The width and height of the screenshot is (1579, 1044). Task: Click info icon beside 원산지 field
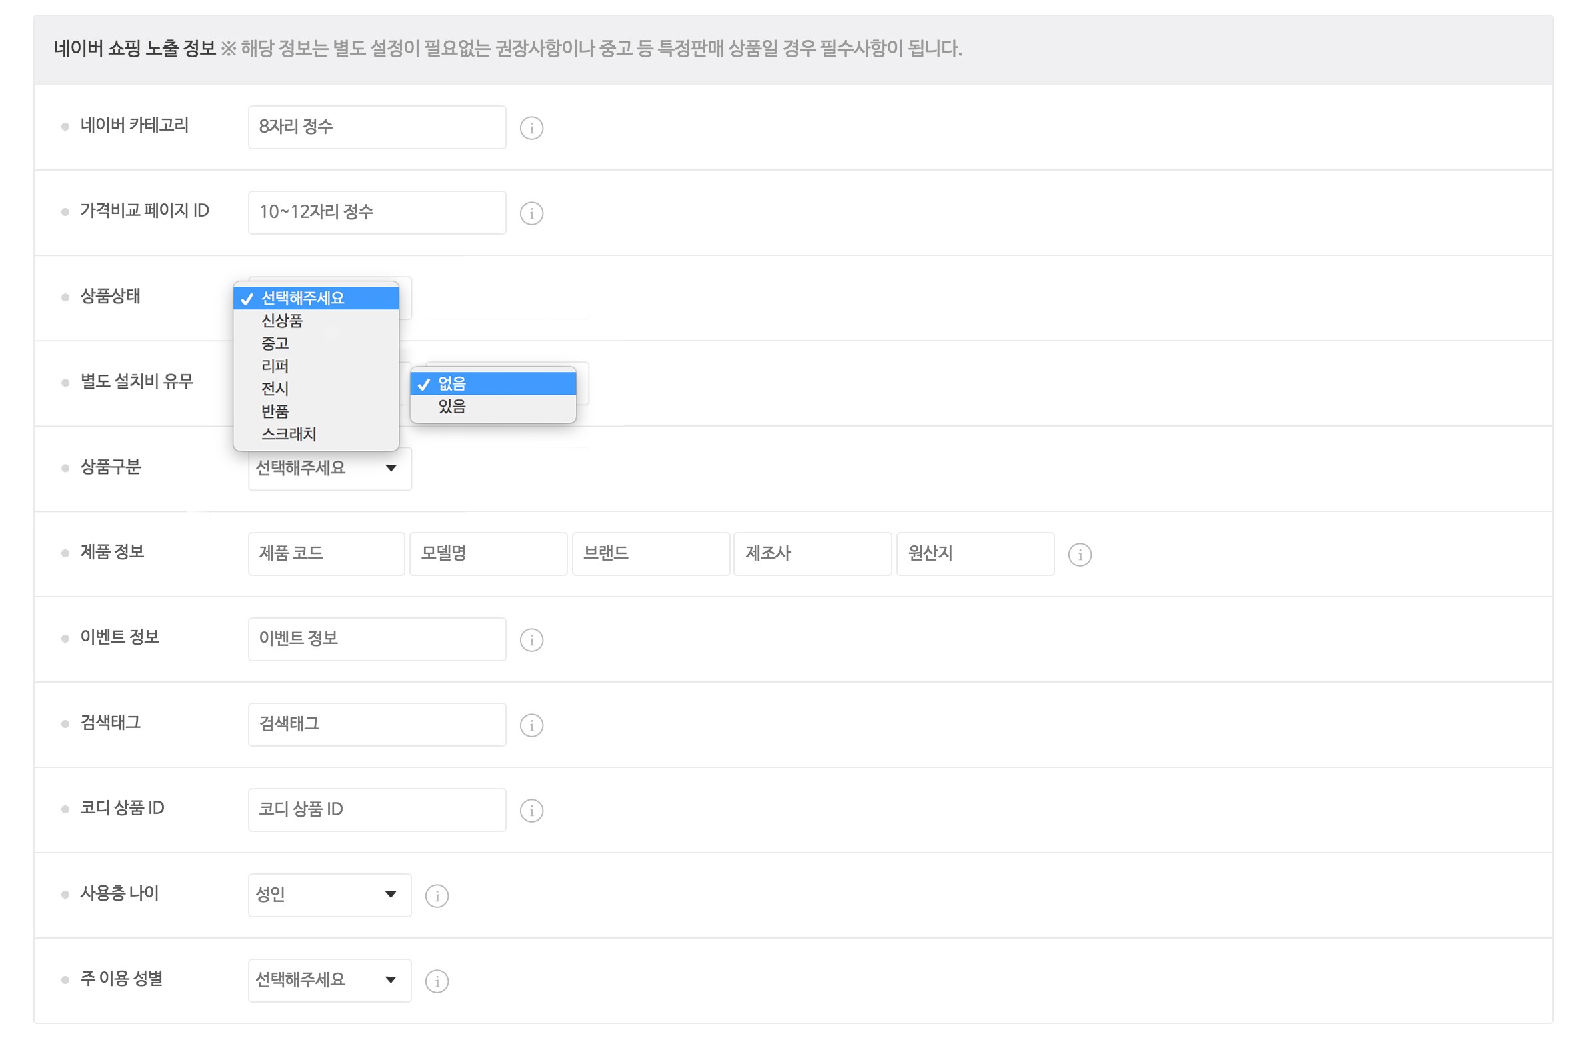tap(1080, 554)
